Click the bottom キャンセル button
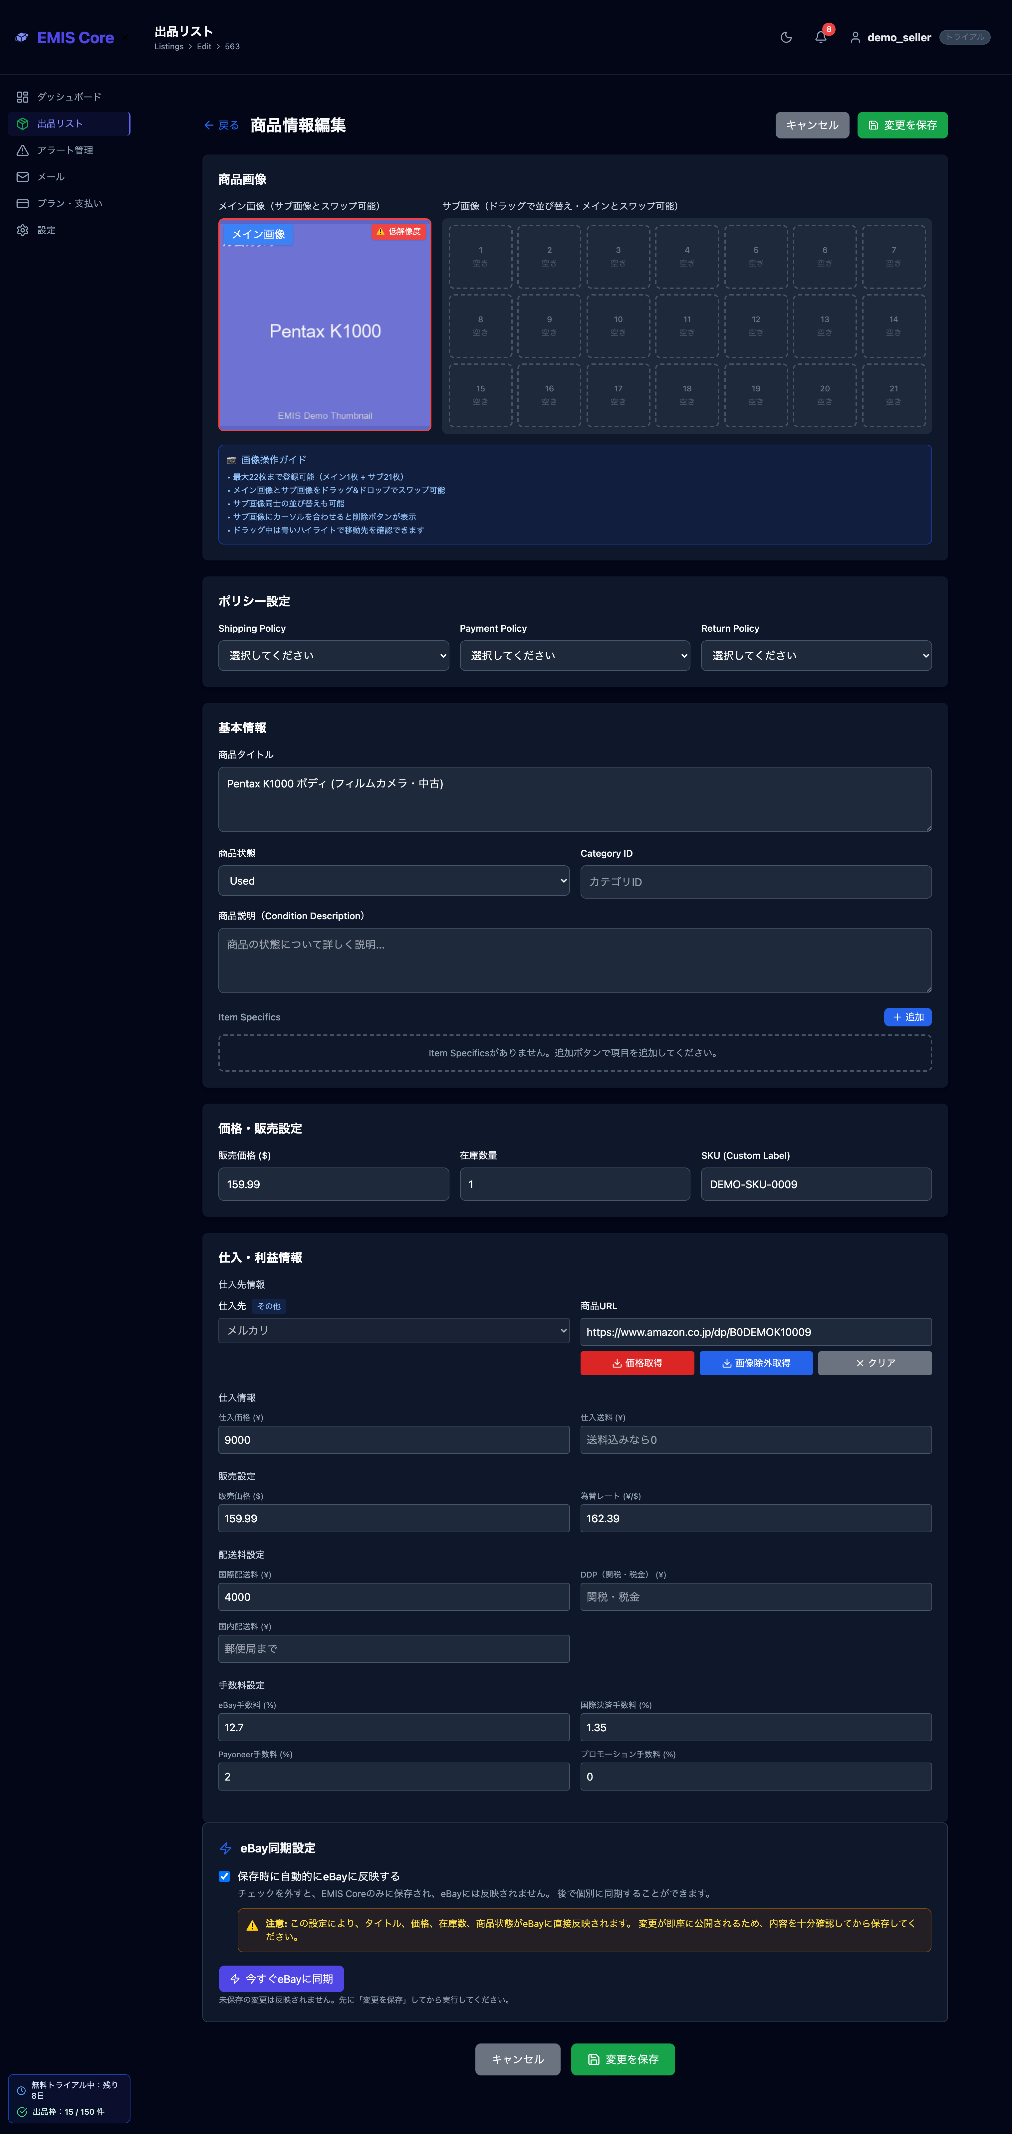This screenshot has height=2134, width=1012. tap(518, 2059)
